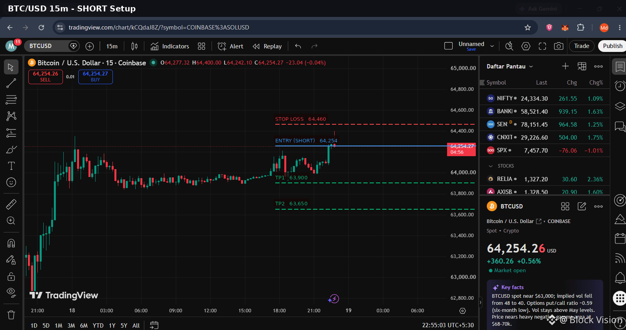Open the watchlist more options menu

coord(598,66)
